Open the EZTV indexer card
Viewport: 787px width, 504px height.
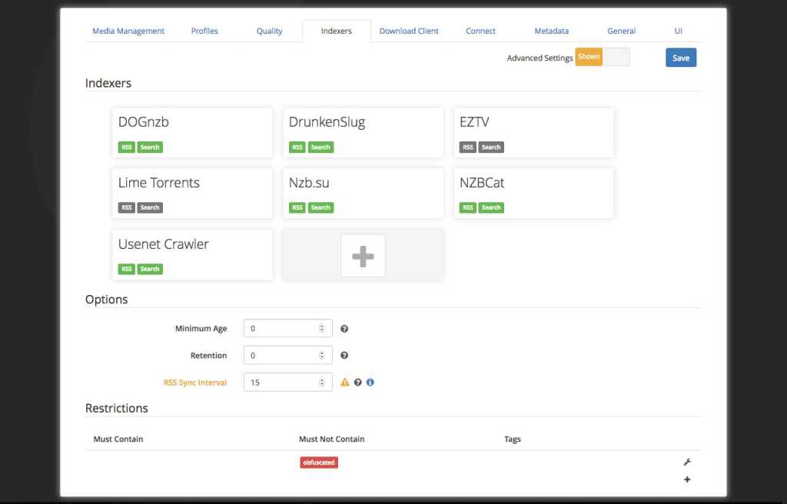pos(533,132)
